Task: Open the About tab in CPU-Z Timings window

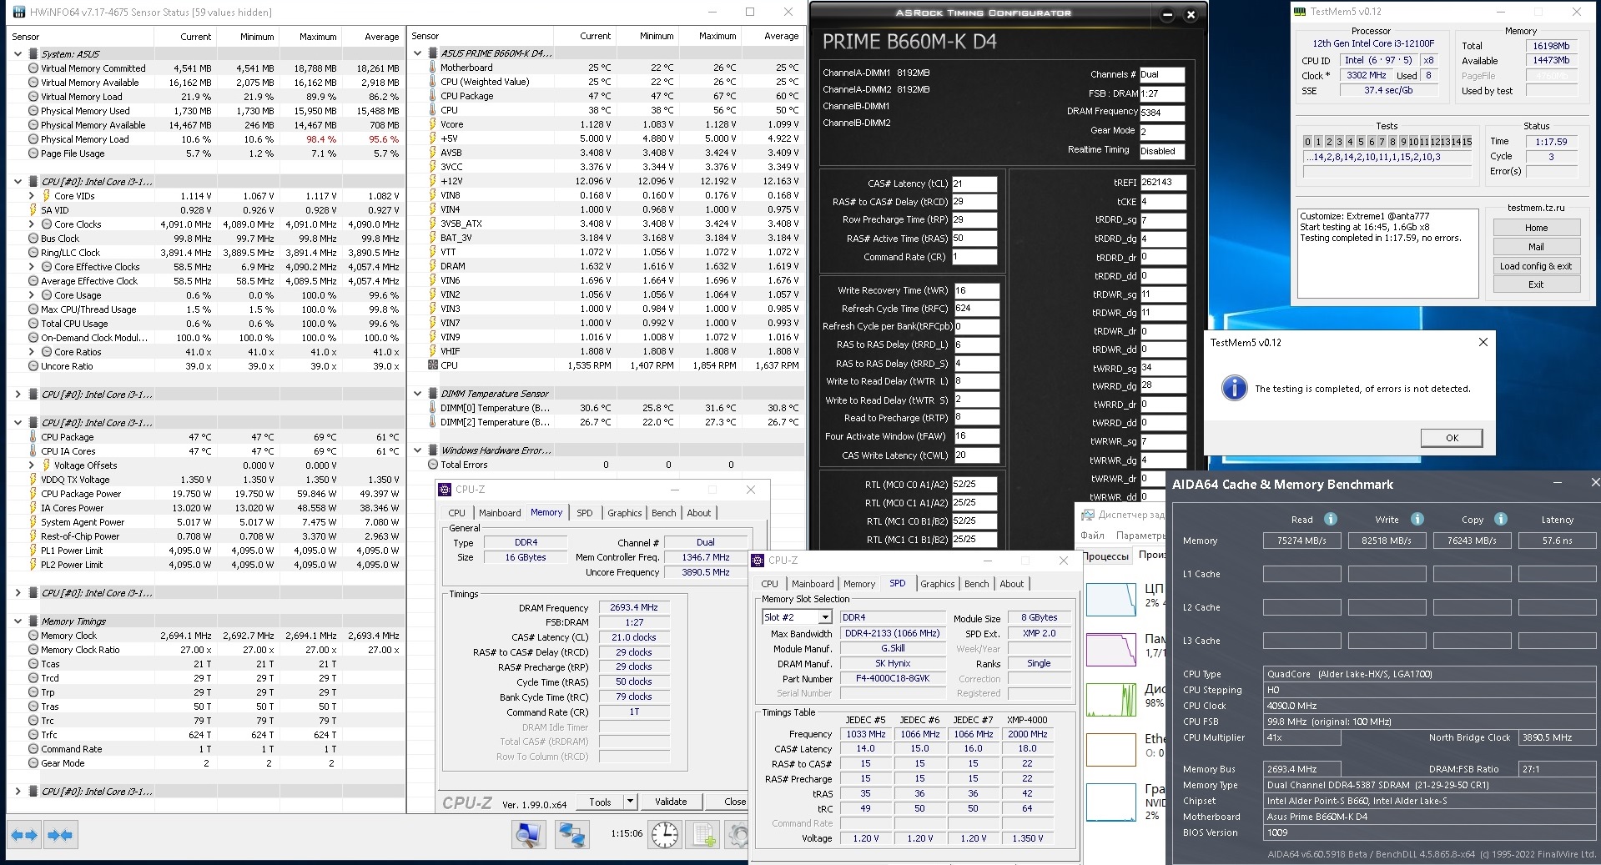Action: [x=699, y=513]
